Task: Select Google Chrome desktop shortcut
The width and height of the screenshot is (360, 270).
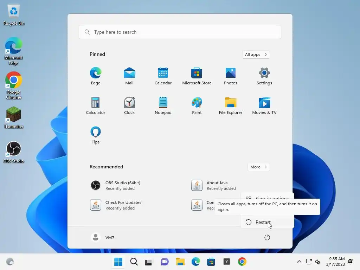Action: coord(14,85)
